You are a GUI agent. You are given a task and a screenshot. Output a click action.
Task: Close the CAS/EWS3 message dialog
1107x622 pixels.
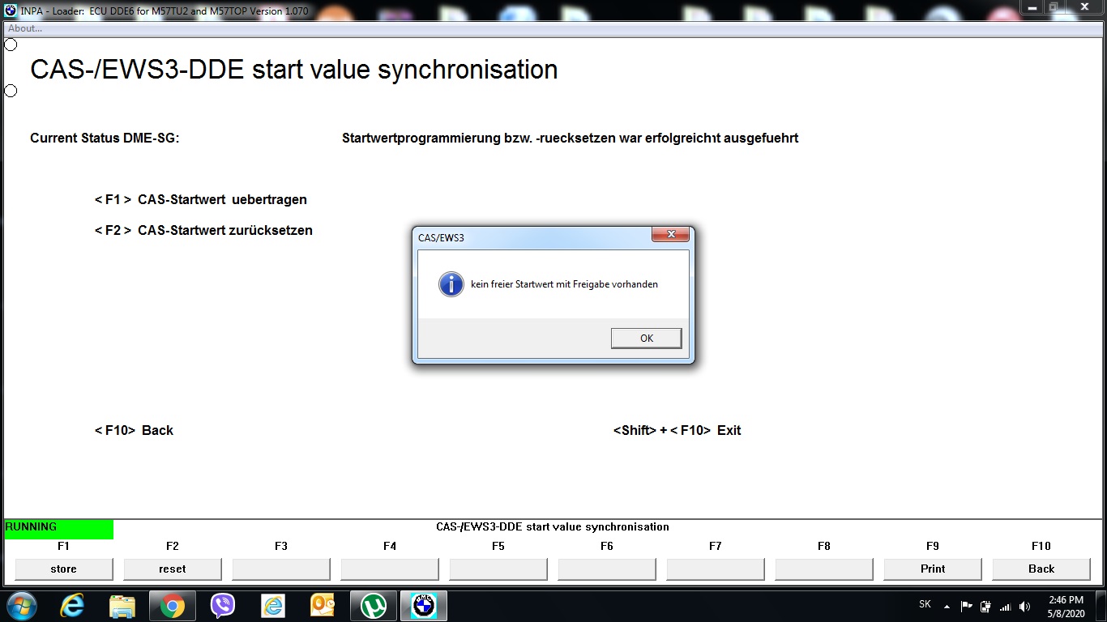(x=670, y=235)
